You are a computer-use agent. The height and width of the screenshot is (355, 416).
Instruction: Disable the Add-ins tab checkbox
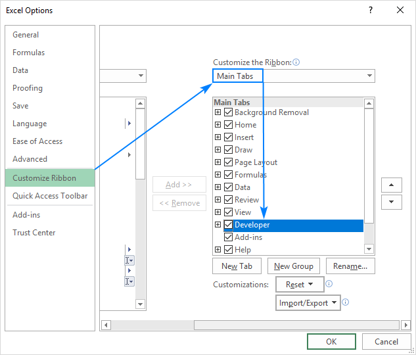pyautogui.click(x=228, y=237)
